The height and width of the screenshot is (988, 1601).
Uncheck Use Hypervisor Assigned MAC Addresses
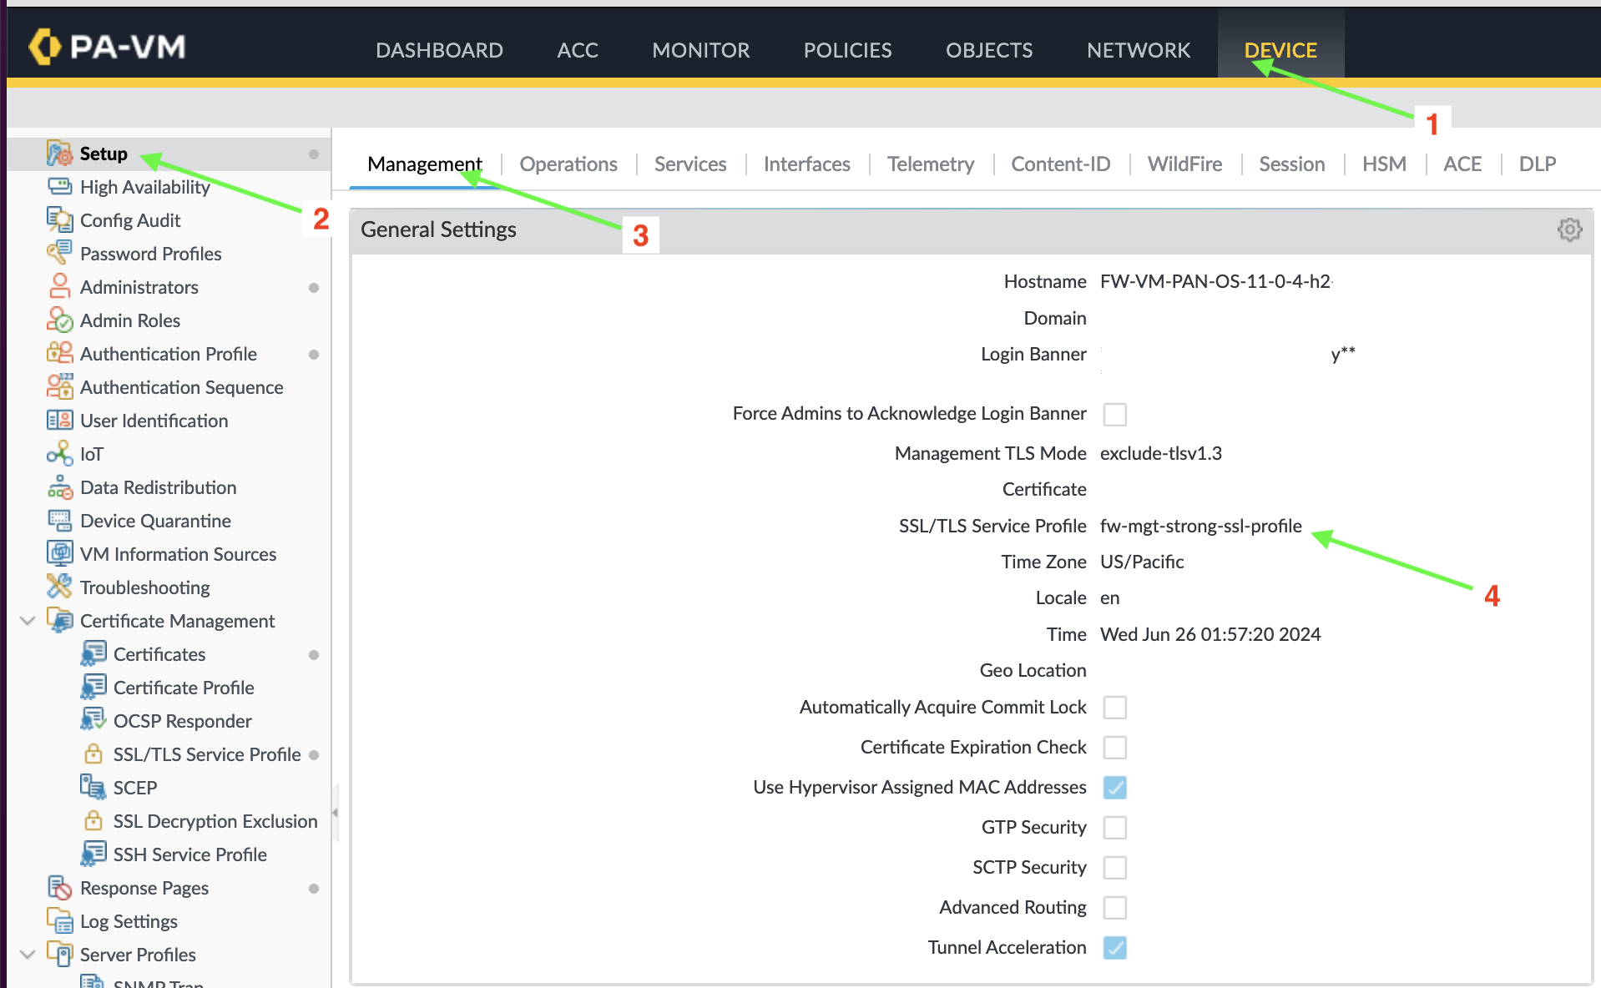(x=1114, y=787)
